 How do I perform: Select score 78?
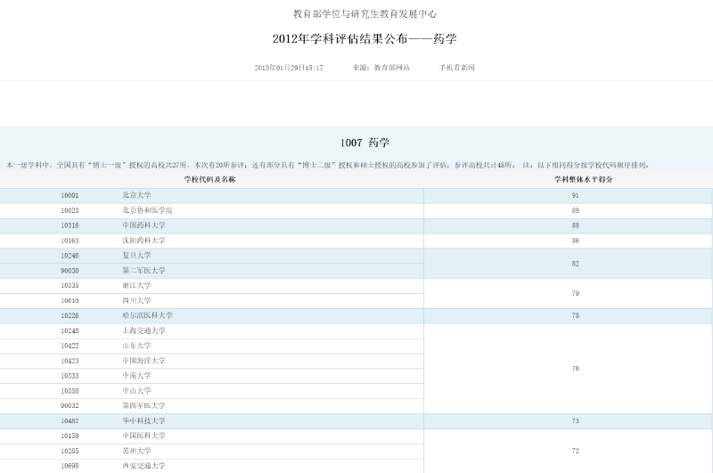575,315
